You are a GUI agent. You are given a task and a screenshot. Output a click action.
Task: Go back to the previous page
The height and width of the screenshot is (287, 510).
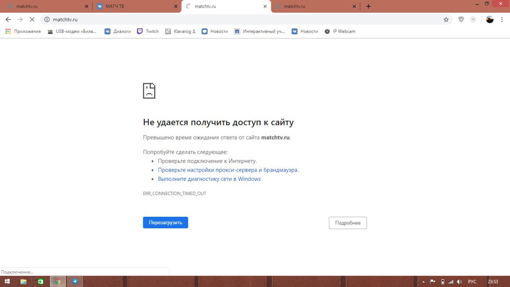[x=8, y=19]
